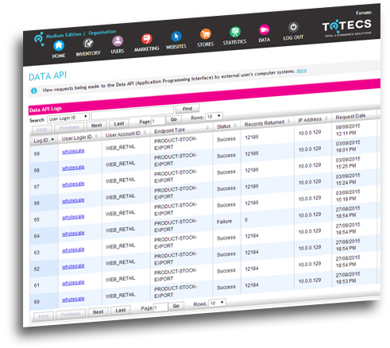Click the More link in description
This screenshot has width=390, height=348.
coord(302,71)
